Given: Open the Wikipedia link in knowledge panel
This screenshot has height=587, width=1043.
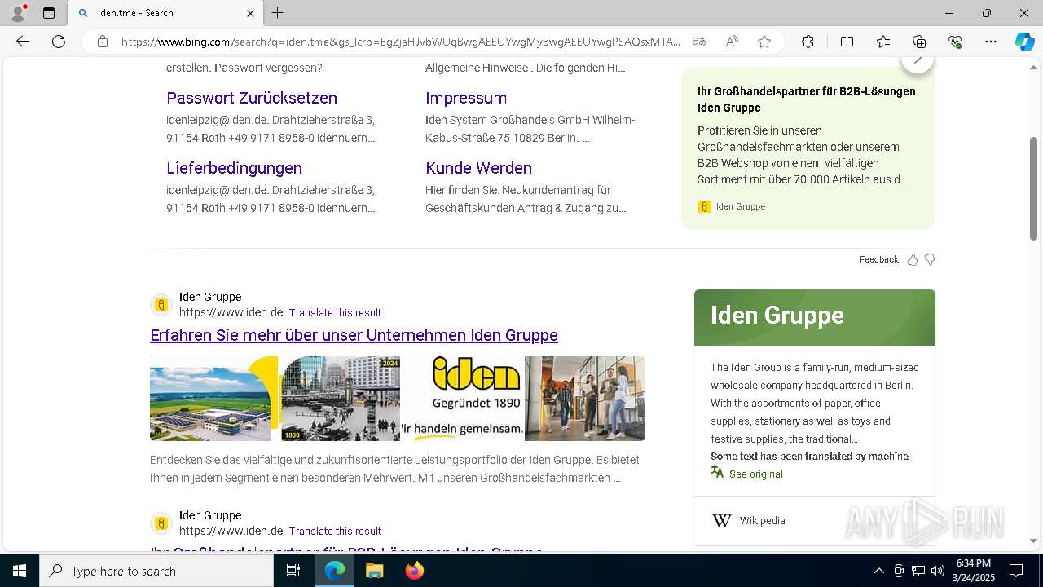Looking at the screenshot, I should pos(762,521).
